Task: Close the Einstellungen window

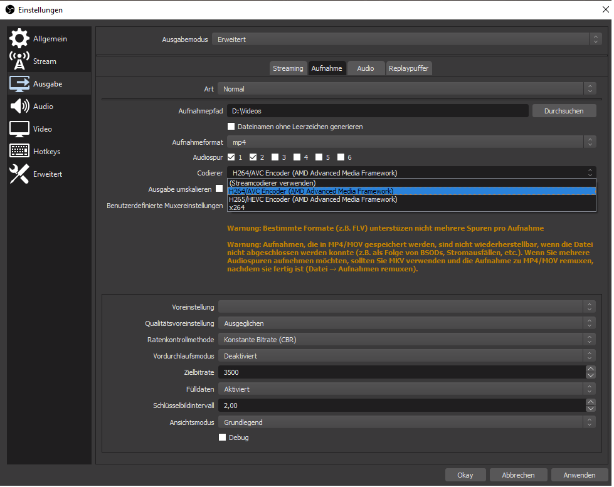Action: [605, 9]
